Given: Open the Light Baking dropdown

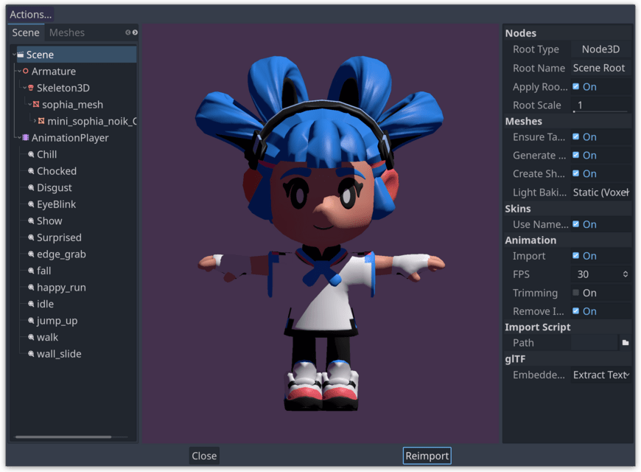Looking at the screenshot, I should 600,192.
